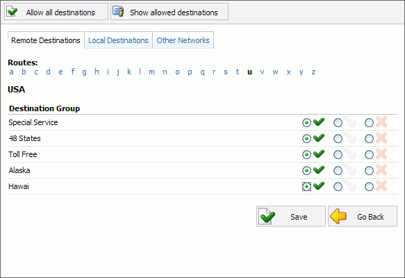Choose the key-option radio button for Toll Free
Screen dimensions: 405x278
[338, 154]
